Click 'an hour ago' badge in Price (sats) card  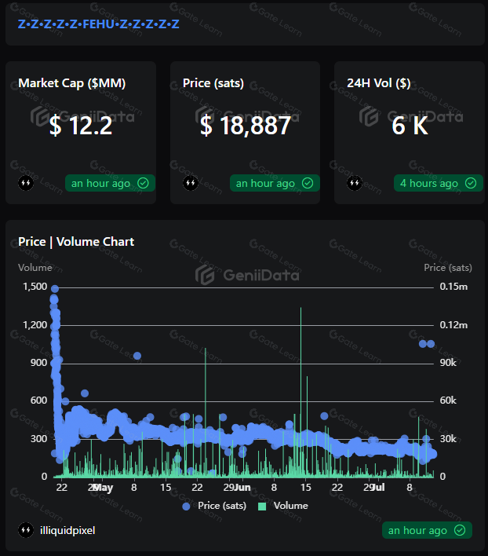[275, 183]
